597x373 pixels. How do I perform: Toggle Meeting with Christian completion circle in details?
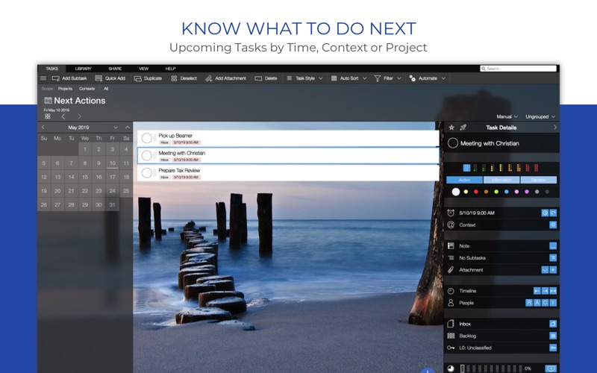453,143
